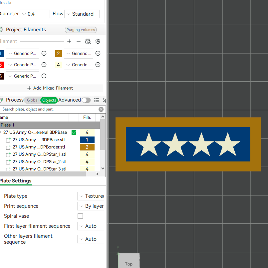Clear the object search field
The height and width of the screenshot is (268, 268).
(x=101, y=110)
